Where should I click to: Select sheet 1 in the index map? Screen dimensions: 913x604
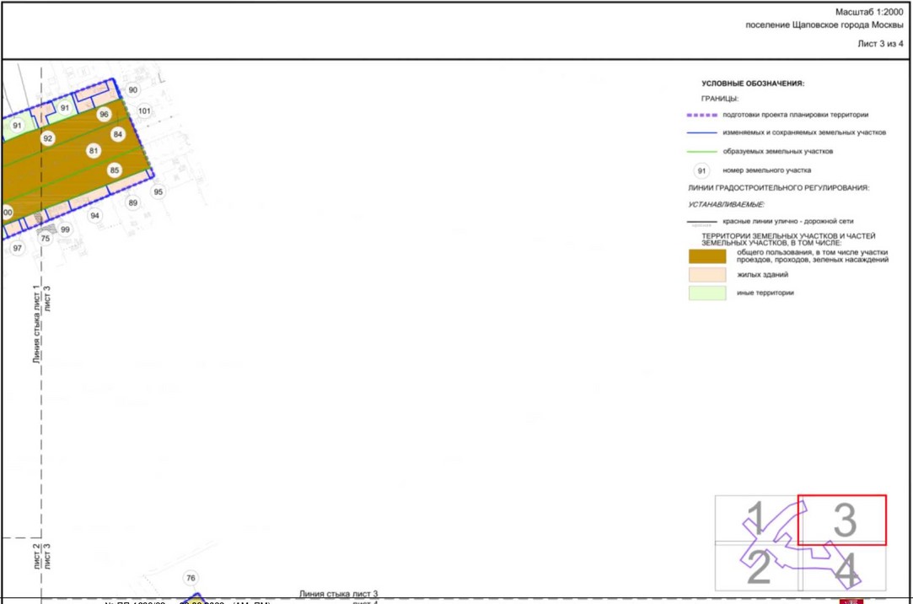[x=756, y=519]
